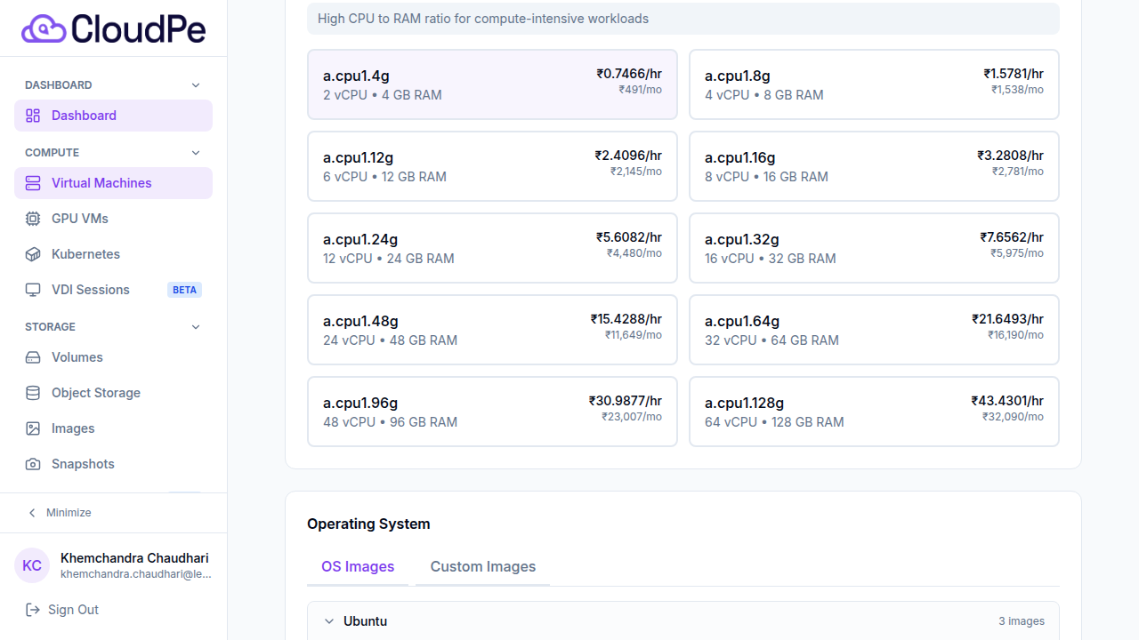Screen dimensions: 1139x640
Task: Select the a.cpu1.64g flavor
Action: [x=874, y=330]
